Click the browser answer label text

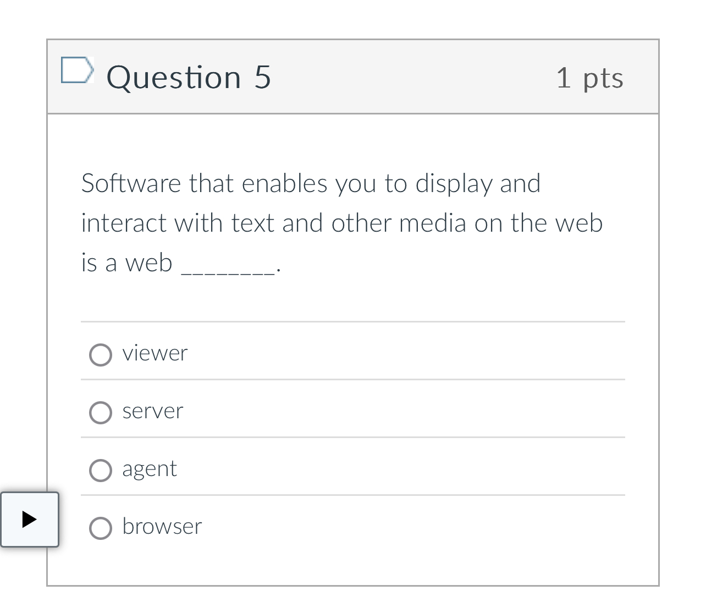(x=162, y=527)
